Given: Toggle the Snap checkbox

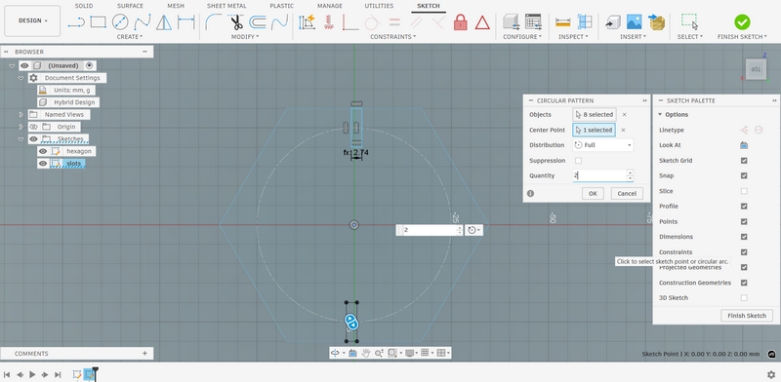Looking at the screenshot, I should tap(744, 175).
